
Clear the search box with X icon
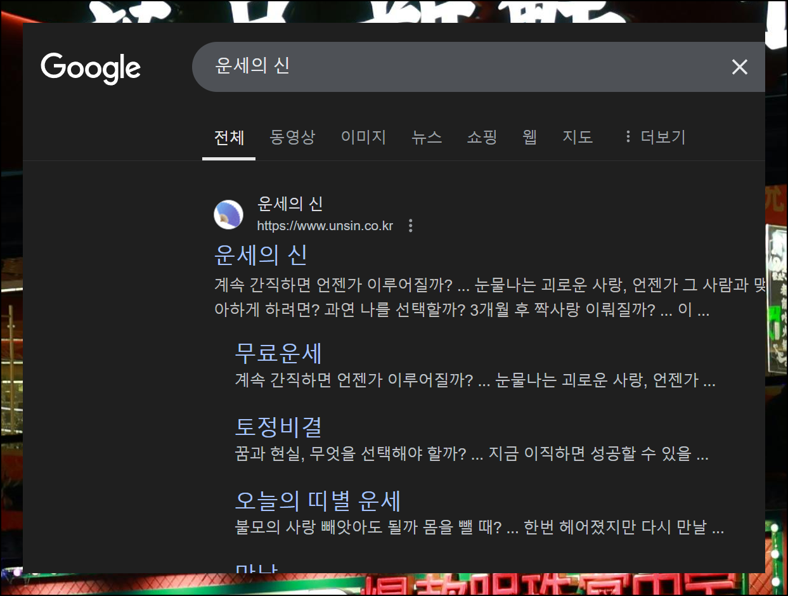[739, 67]
